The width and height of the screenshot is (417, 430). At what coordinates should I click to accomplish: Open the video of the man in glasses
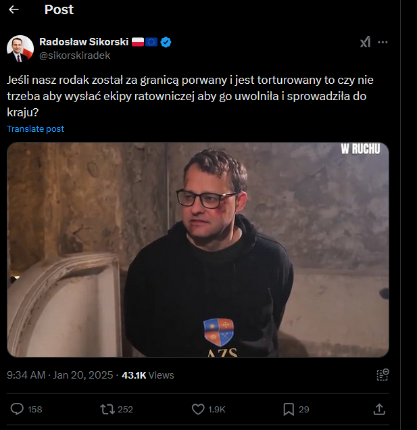[x=198, y=249]
